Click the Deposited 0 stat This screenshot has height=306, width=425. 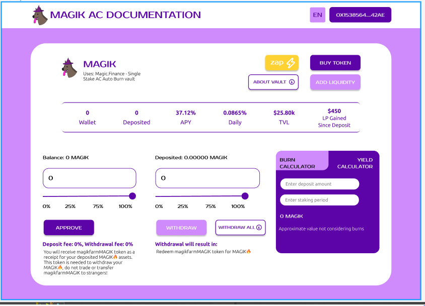coord(136,118)
